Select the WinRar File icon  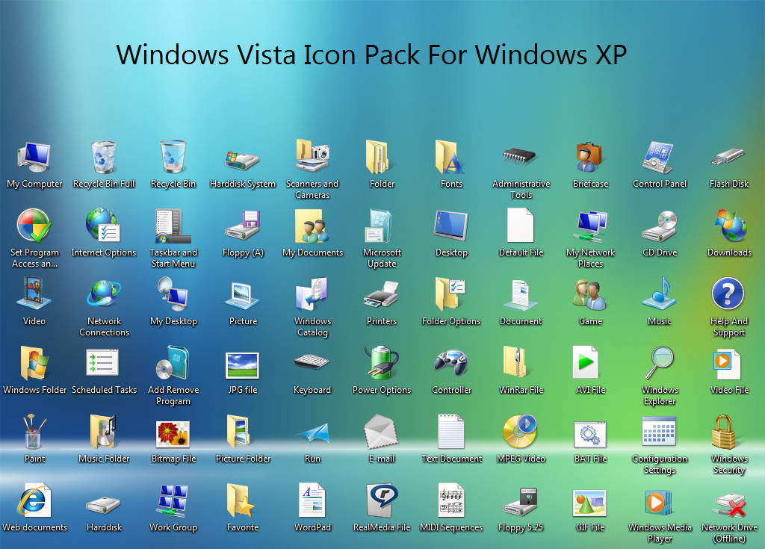pos(515,362)
